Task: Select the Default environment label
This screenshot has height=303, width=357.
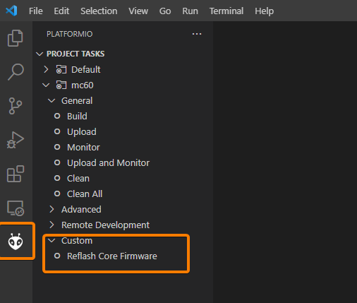Action: tap(86, 70)
